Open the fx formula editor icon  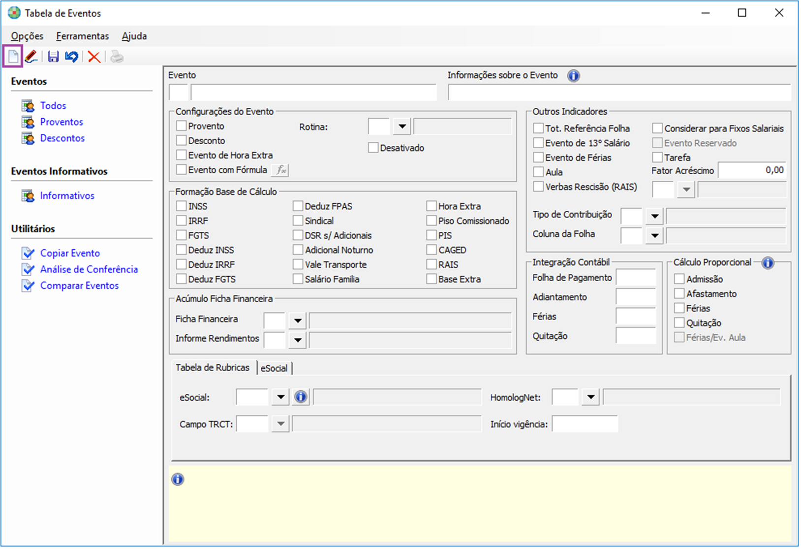point(280,170)
